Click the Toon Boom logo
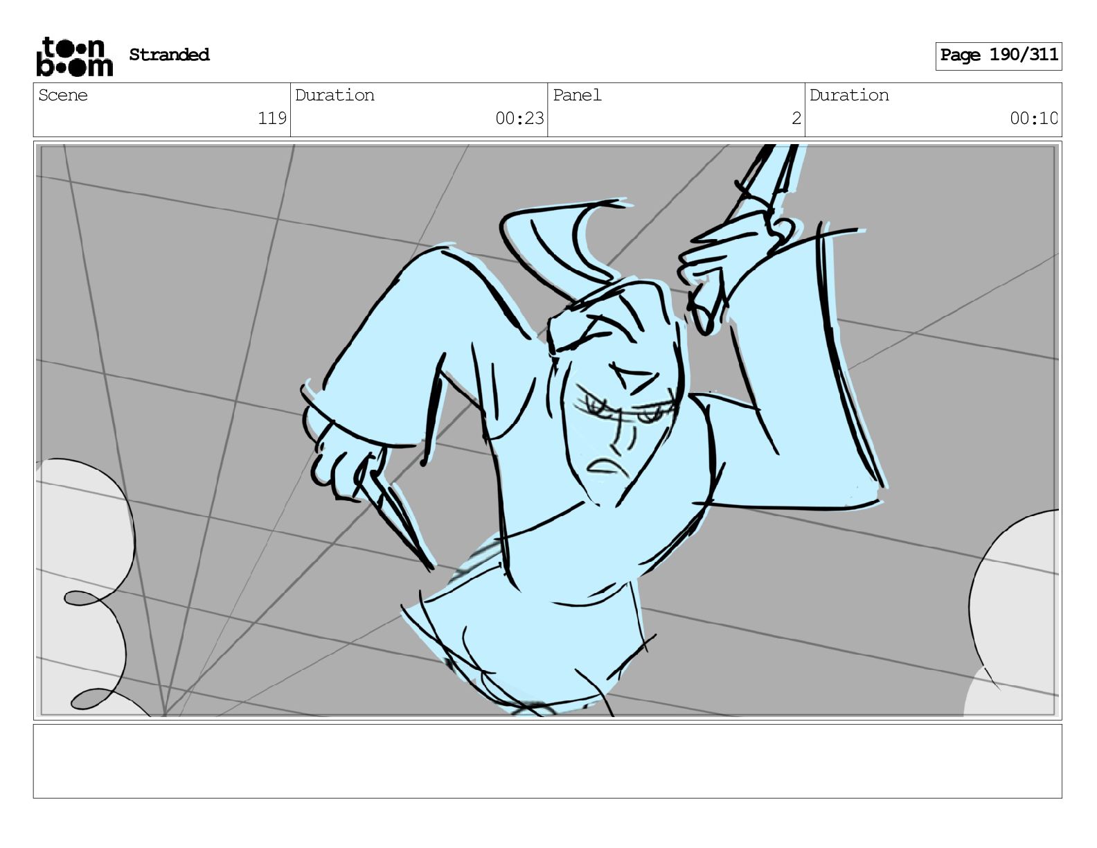The height and width of the screenshot is (848, 1097). tap(74, 56)
